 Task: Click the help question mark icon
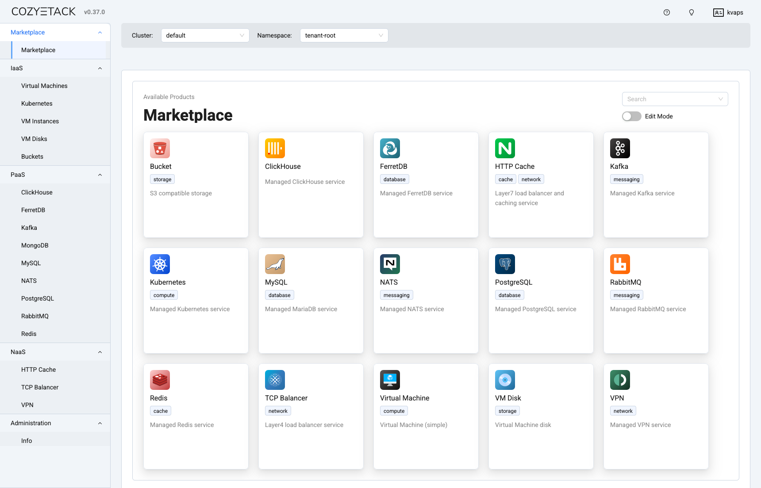(x=667, y=12)
